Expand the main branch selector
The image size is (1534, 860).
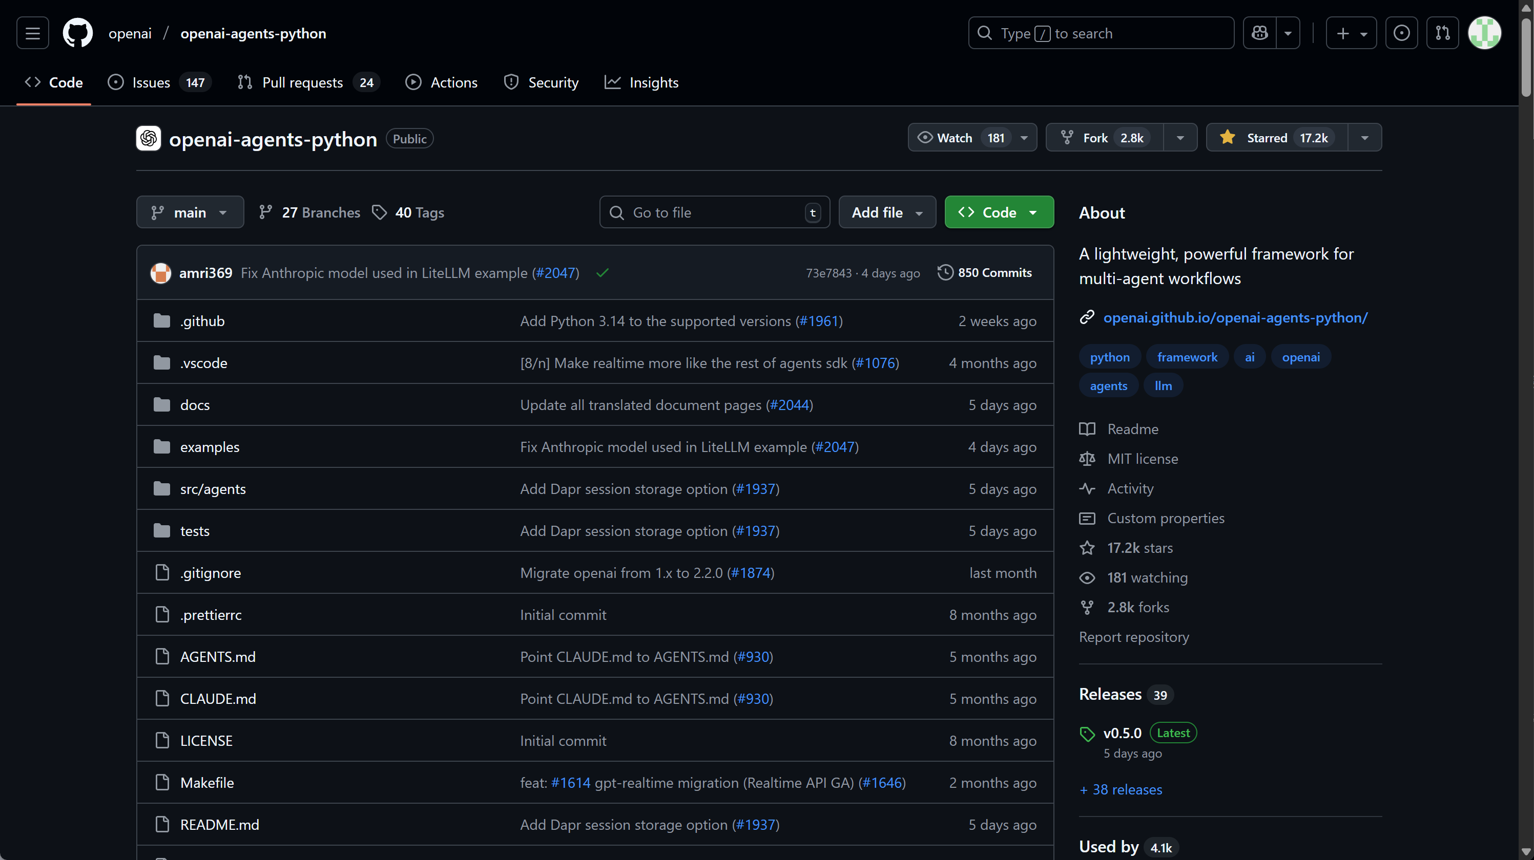(190, 212)
